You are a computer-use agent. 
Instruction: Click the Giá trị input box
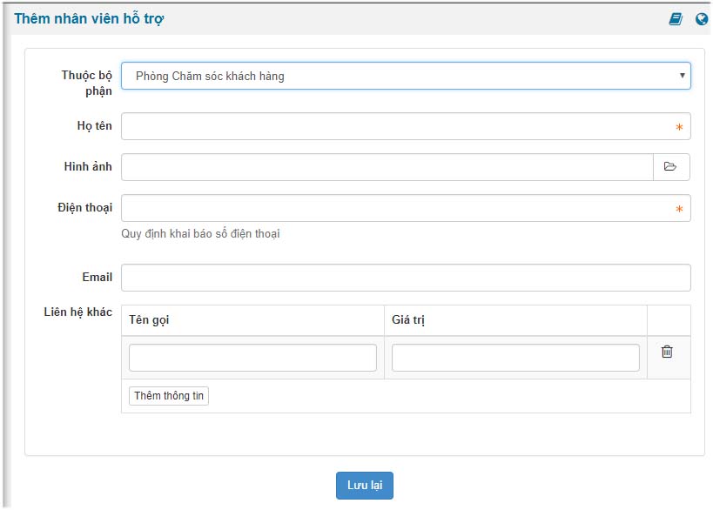[x=515, y=358]
